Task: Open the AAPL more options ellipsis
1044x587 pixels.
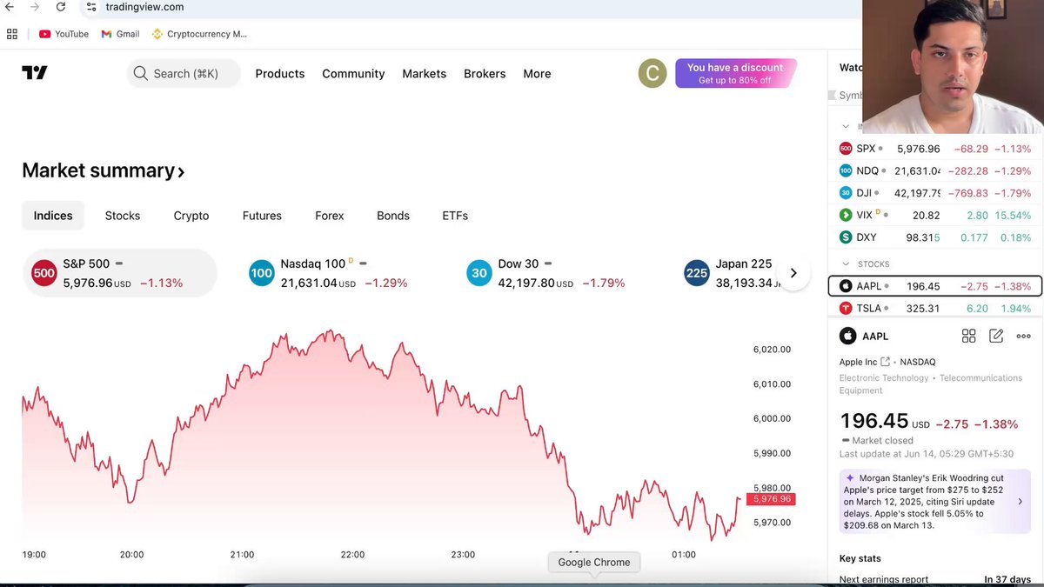Action: tap(1023, 336)
